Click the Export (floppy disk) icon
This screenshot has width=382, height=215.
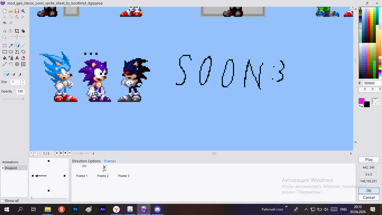tap(17, 11)
